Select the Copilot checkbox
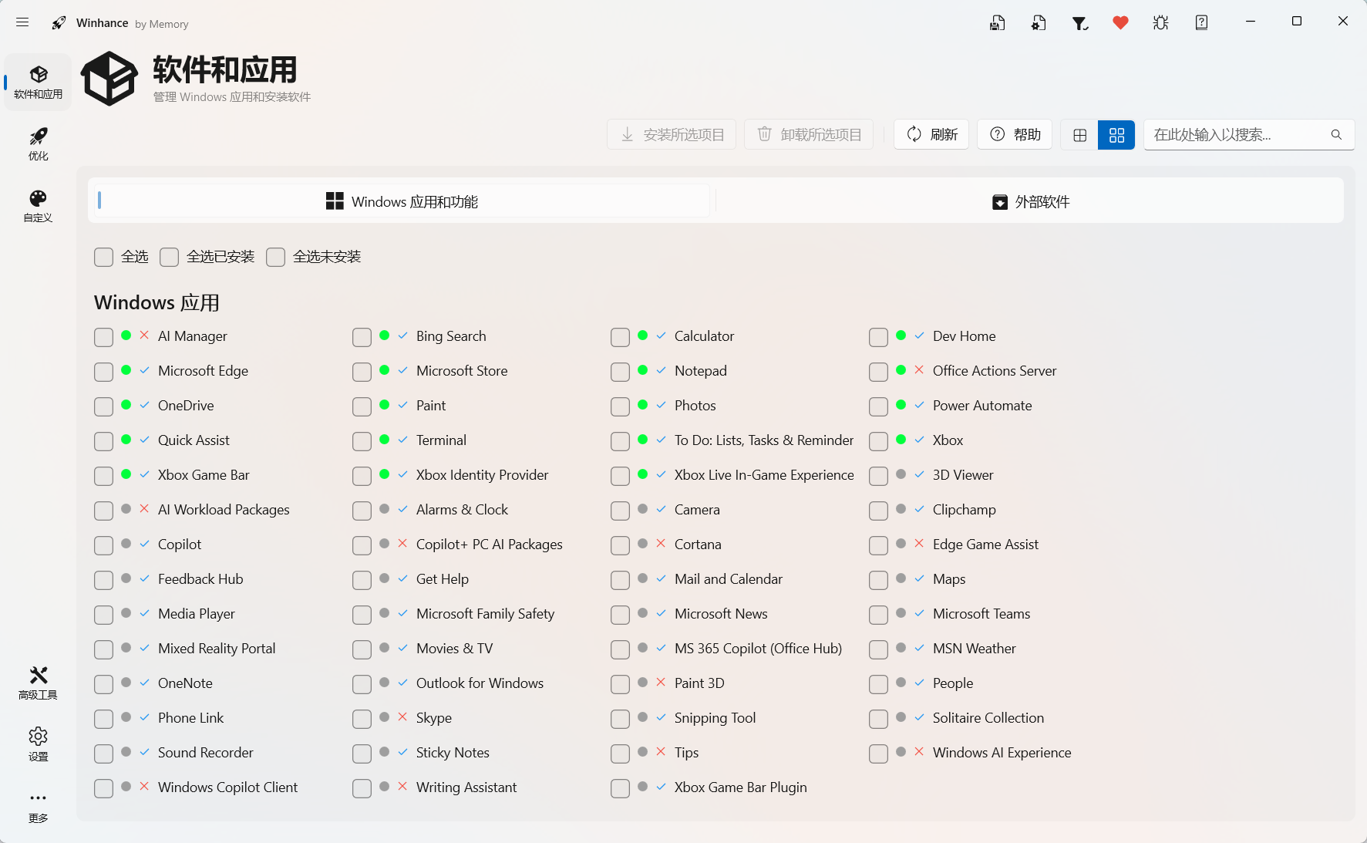The image size is (1367, 843). tap(103, 545)
